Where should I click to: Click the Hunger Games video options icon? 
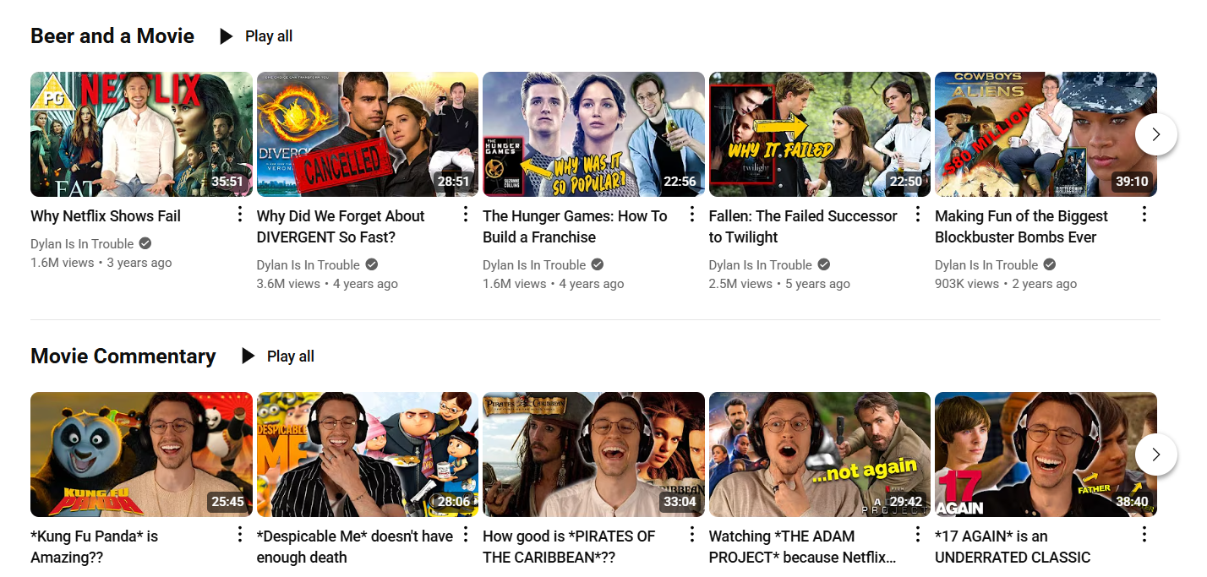[x=691, y=215]
